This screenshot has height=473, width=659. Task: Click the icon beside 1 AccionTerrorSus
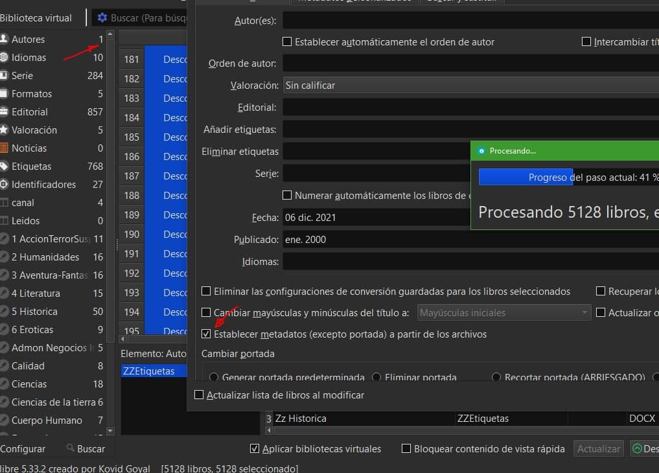pos(4,238)
